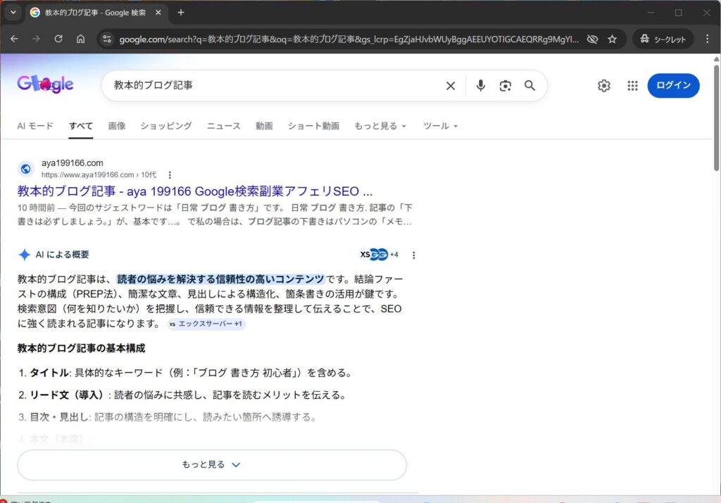Click the globe favicon of aya199166.com result

[25, 168]
